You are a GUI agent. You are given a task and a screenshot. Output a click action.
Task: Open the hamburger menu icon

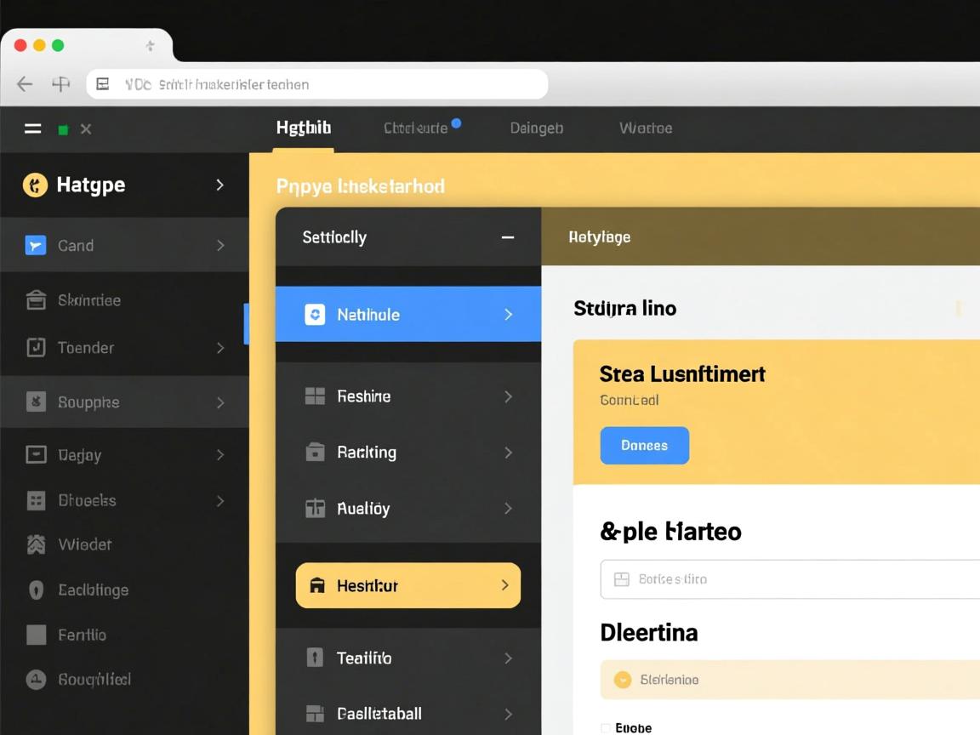point(33,129)
